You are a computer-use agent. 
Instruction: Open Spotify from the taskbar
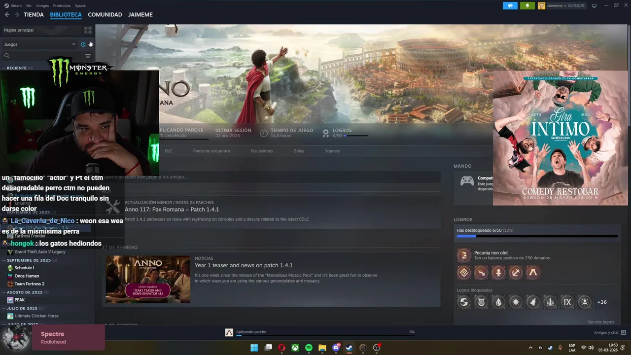309,348
